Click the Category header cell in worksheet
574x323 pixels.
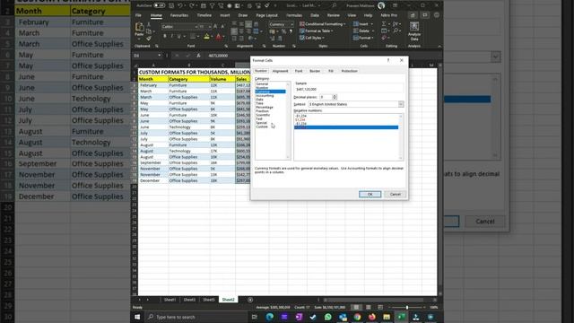point(188,79)
